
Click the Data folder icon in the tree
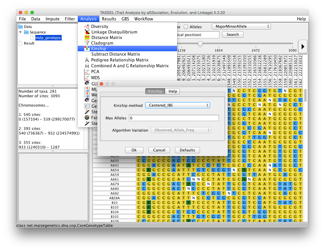20,27
